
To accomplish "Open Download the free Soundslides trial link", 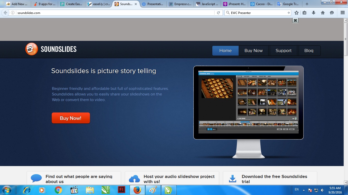I will point(274,179).
